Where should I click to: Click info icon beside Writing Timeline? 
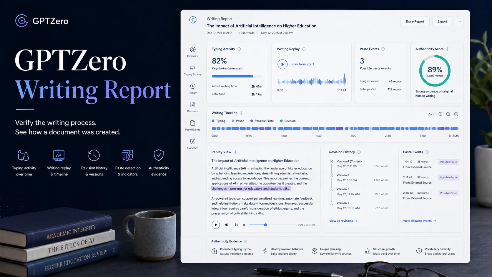242,113
